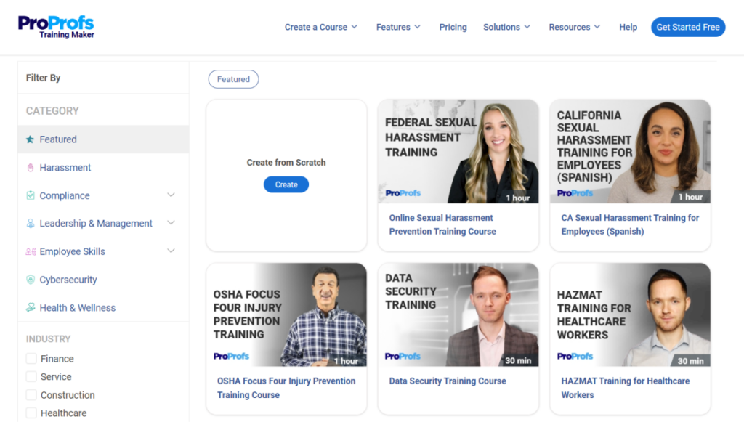
Task: Open OSHA Focus Four Injury Prevention Training Course link
Action: coord(286,388)
